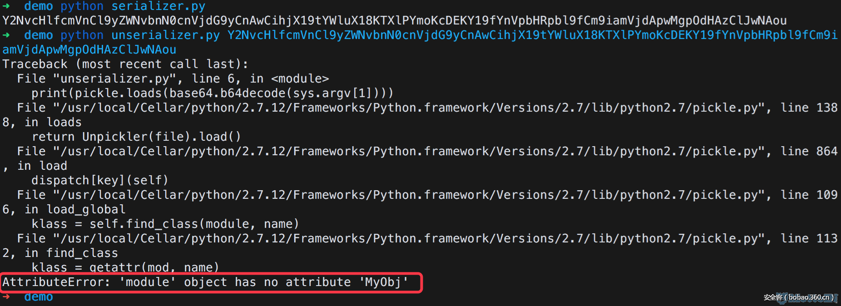Viewport: 841px width, 306px height.
Task: Click the bobao.360.cn watermark
Action: 799,297
